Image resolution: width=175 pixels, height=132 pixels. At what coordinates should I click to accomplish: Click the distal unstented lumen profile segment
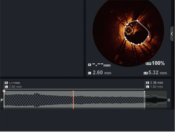pos(156,100)
